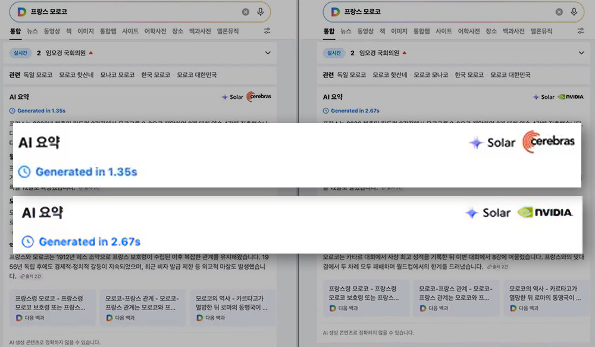Search related term 독일 모로코 in right panel
The height and width of the screenshot is (347, 595).
(x=352, y=75)
